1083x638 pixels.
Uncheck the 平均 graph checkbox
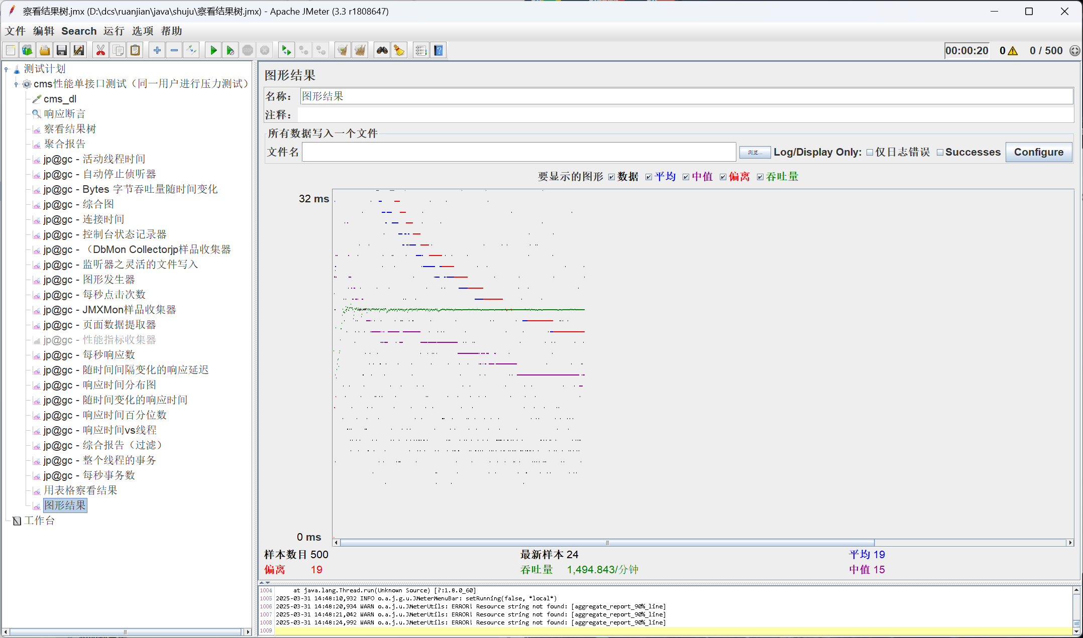tap(648, 177)
